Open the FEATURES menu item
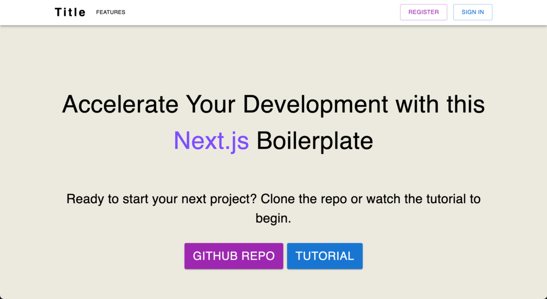The image size is (547, 299). coord(110,12)
